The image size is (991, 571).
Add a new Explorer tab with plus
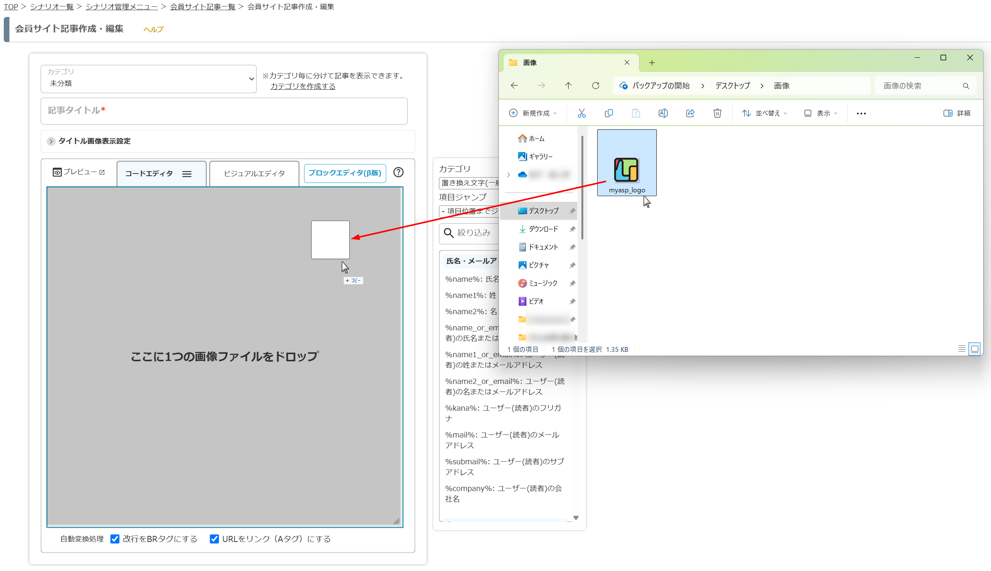[x=652, y=63]
